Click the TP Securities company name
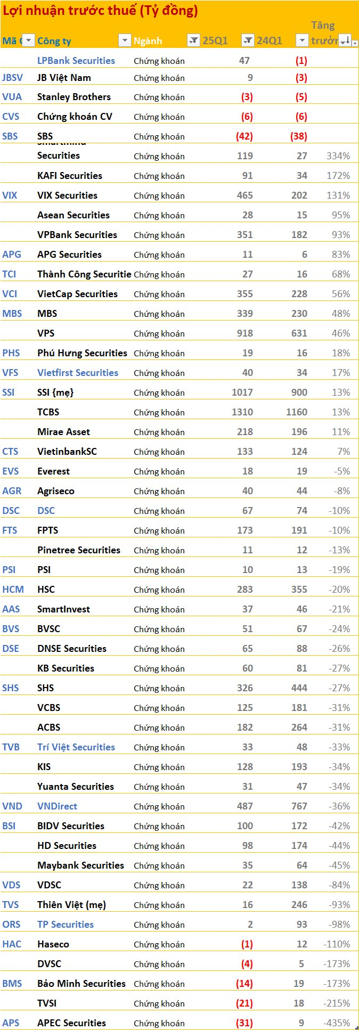 click(x=66, y=925)
